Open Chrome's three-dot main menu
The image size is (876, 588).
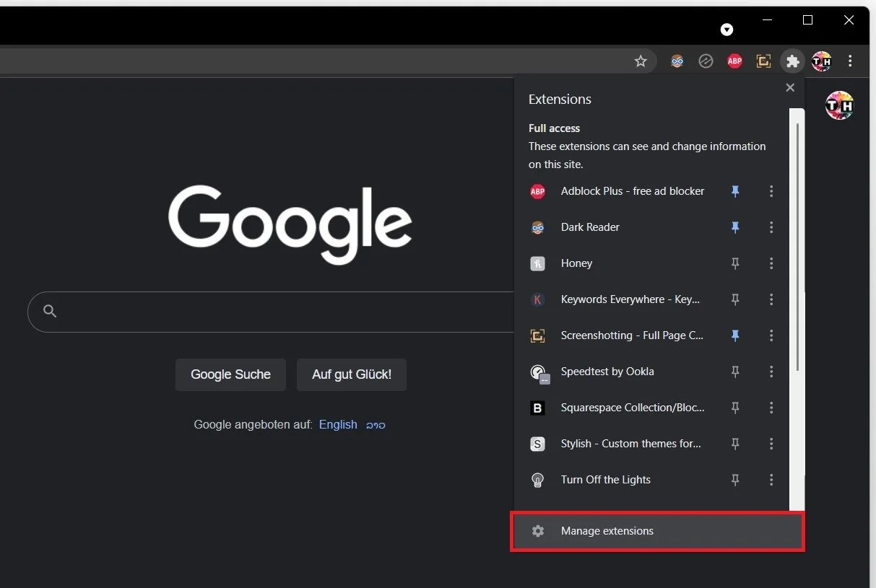850,61
